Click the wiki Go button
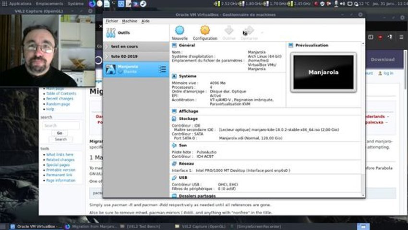408x230 pixels. tap(60, 133)
